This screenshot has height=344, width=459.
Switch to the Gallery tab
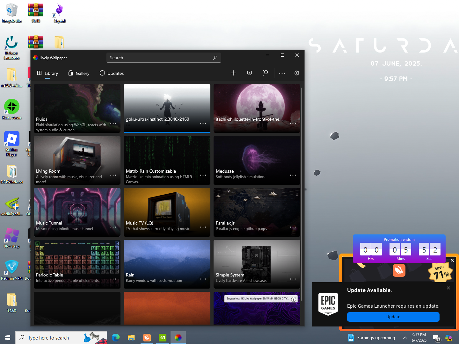click(79, 73)
